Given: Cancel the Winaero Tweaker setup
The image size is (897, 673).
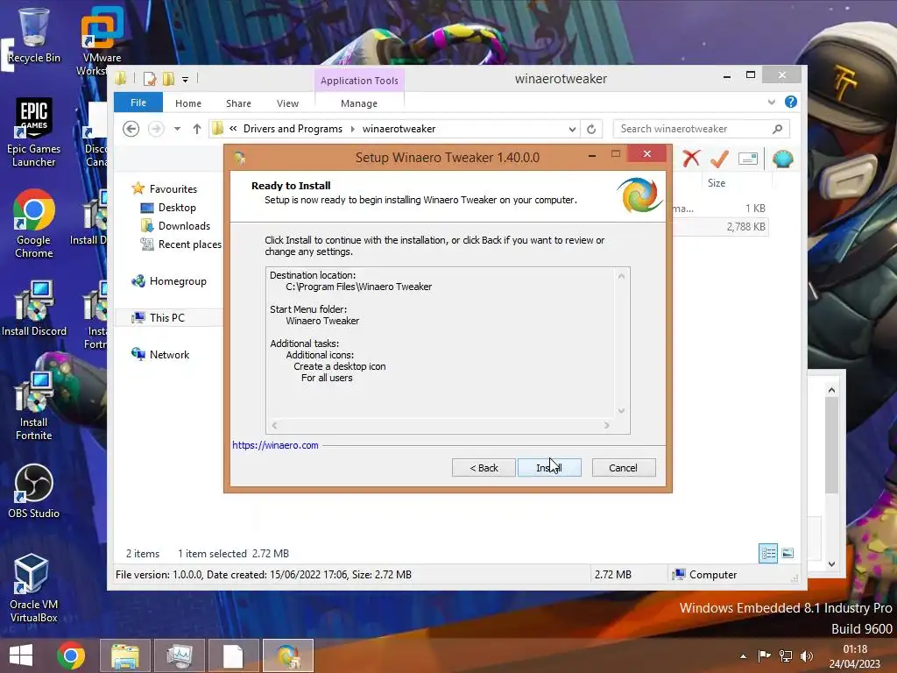Looking at the screenshot, I should click(x=624, y=468).
